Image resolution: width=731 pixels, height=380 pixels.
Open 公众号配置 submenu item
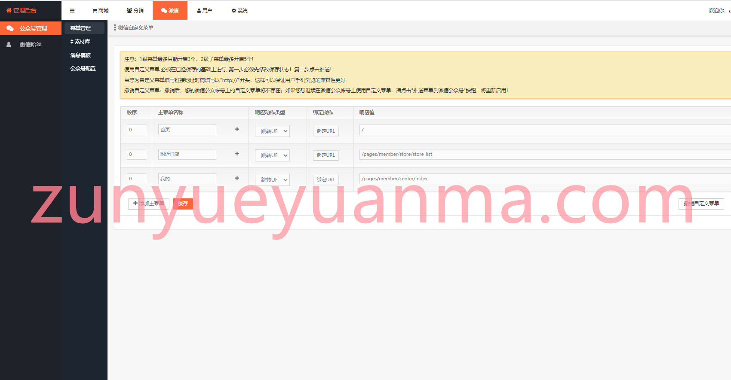coord(83,69)
